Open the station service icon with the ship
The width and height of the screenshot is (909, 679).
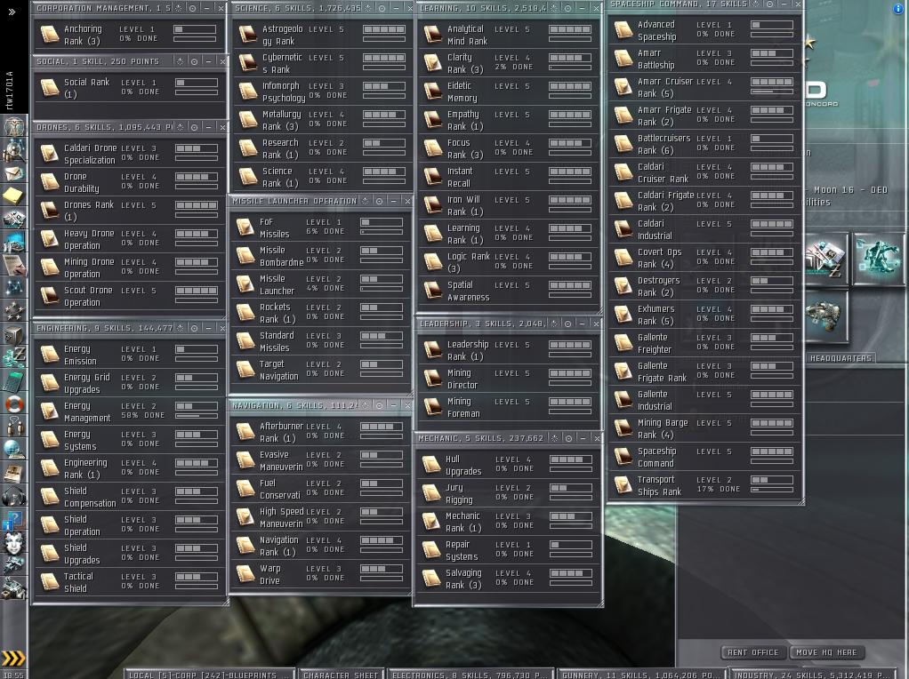click(825, 316)
